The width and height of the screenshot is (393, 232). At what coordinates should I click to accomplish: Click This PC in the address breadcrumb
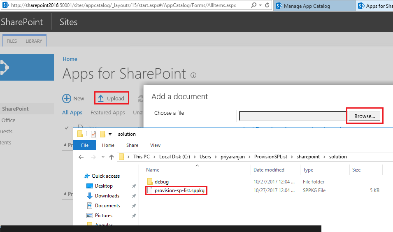pyautogui.click(x=142, y=157)
